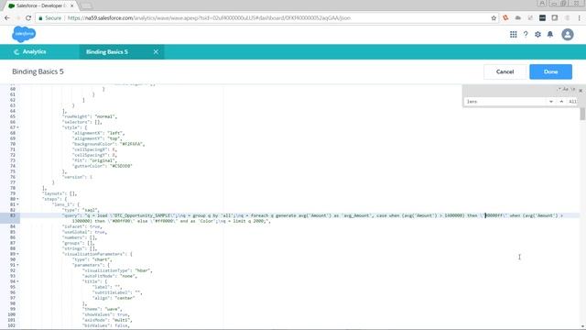Open the Setup gear menu
This screenshot has width=586, height=330.
point(537,35)
